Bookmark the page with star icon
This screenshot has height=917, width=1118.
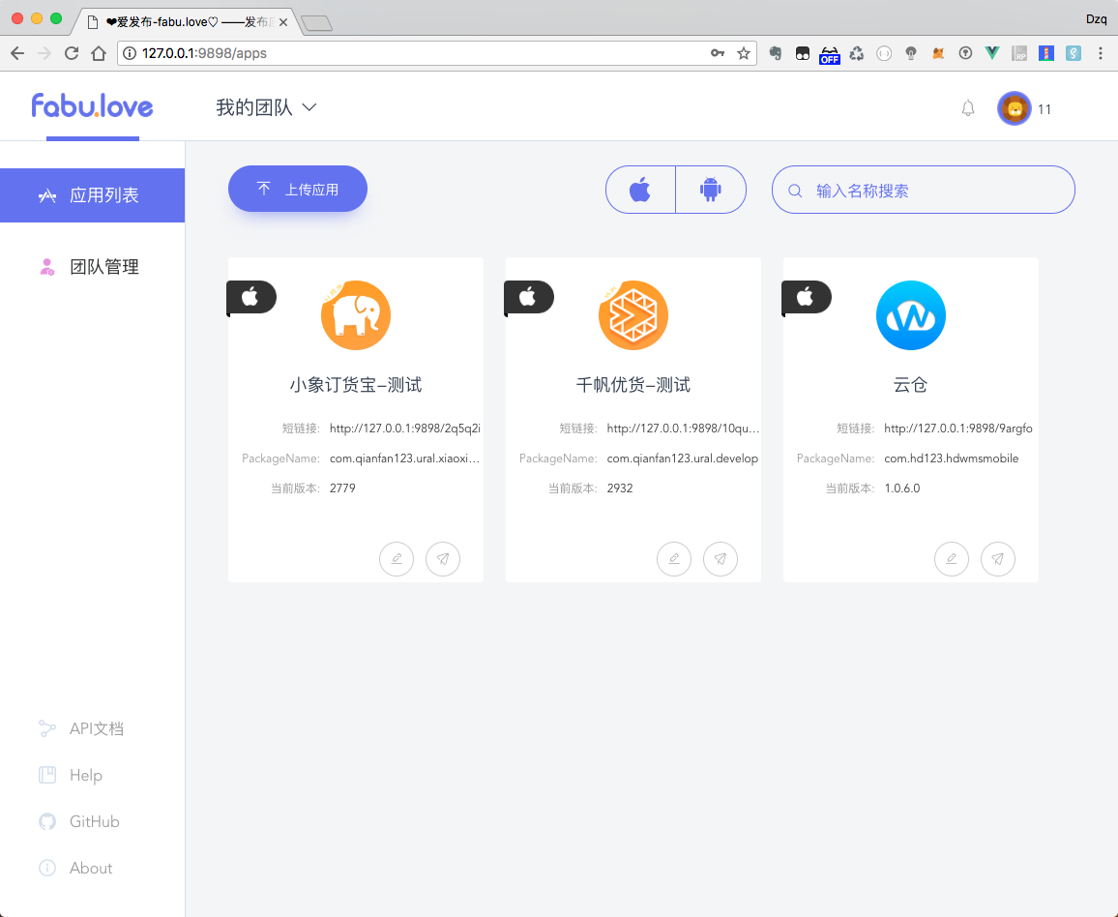(x=744, y=53)
